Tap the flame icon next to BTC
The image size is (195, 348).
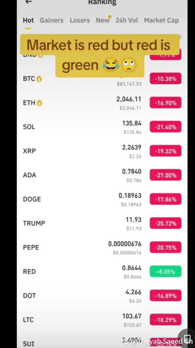coord(40,79)
